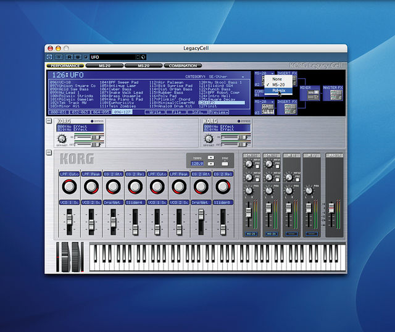Open the MIXER block in routing diagram
Viewport: 395px width, 332px height.
click(x=310, y=93)
